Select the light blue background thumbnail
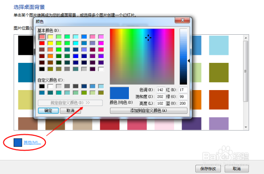The image size is (264, 174). 219,45
